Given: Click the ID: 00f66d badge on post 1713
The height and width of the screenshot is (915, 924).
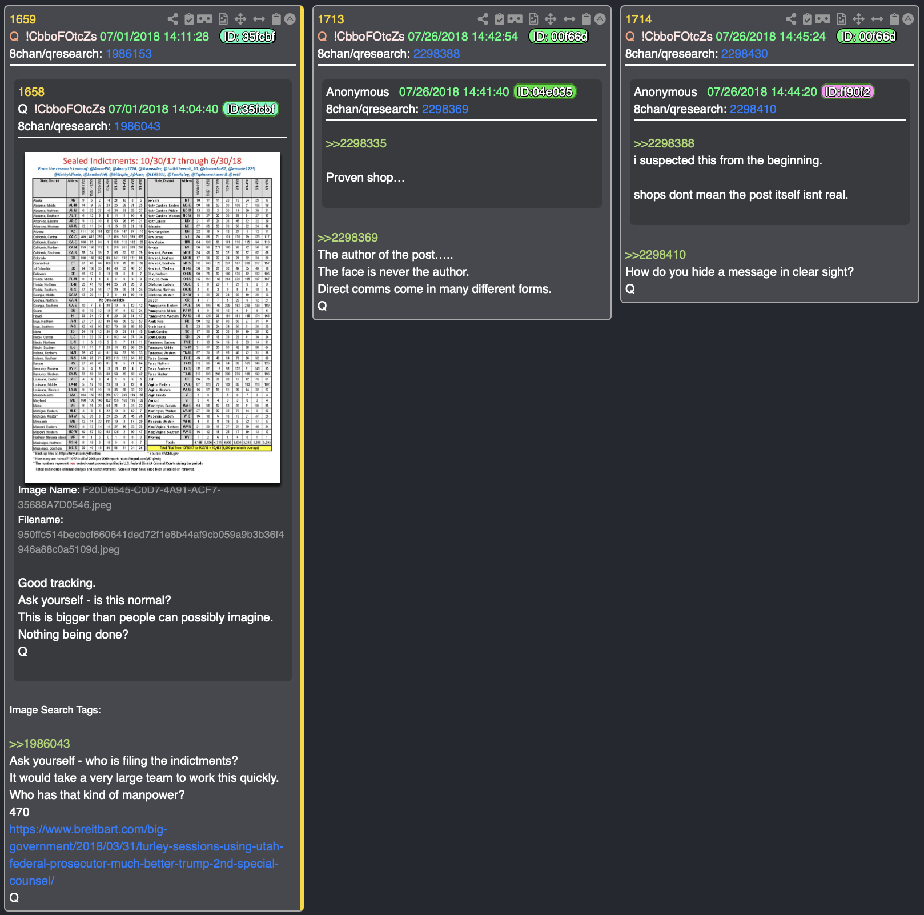Looking at the screenshot, I should [559, 37].
